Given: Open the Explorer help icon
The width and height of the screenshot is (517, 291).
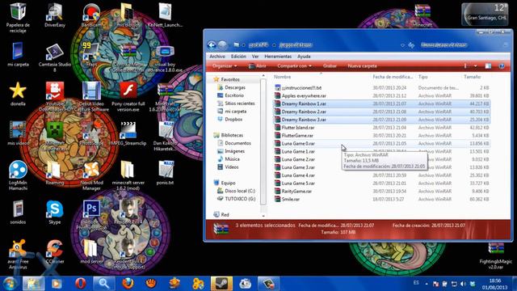Looking at the screenshot, I should pos(502,66).
